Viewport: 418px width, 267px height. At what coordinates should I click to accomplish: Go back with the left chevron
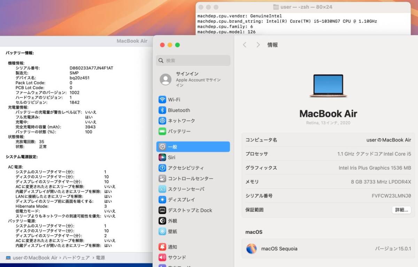click(x=245, y=45)
